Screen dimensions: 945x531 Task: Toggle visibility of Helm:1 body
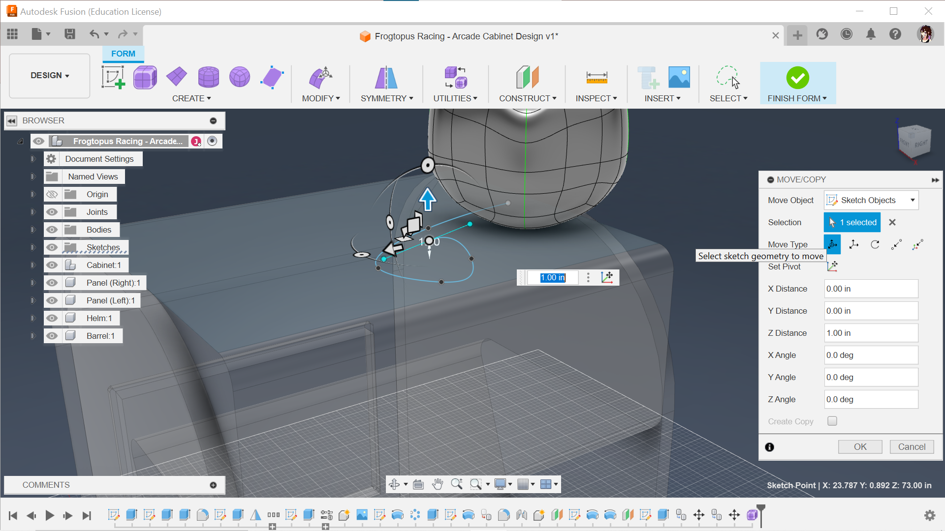[50, 318]
